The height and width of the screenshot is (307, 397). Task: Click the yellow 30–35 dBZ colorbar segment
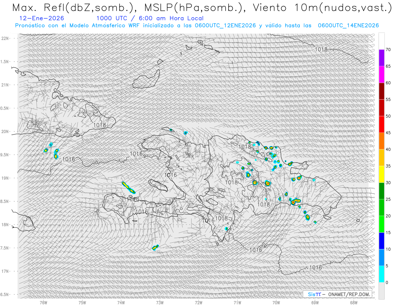point(381,174)
